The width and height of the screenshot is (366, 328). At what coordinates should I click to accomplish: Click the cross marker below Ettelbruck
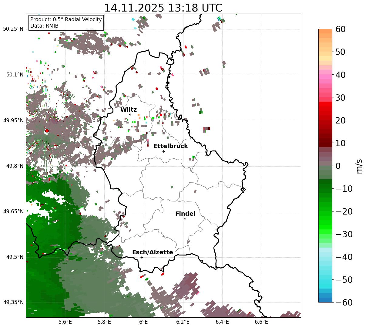[x=163, y=151]
